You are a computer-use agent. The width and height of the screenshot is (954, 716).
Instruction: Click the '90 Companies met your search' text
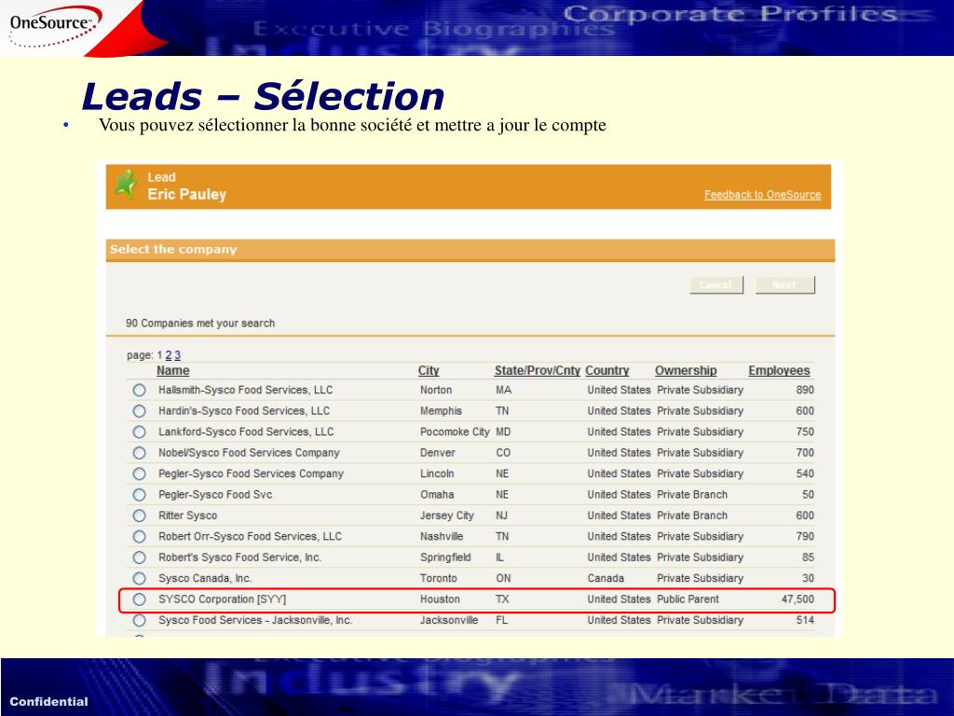[200, 324]
